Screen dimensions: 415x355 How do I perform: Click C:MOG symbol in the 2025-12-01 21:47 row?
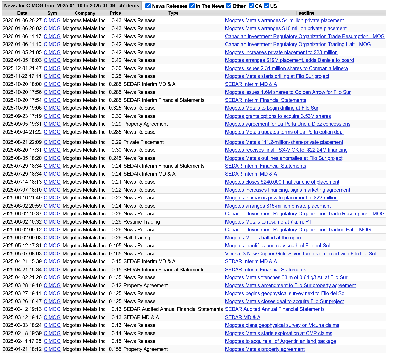point(52,68)
